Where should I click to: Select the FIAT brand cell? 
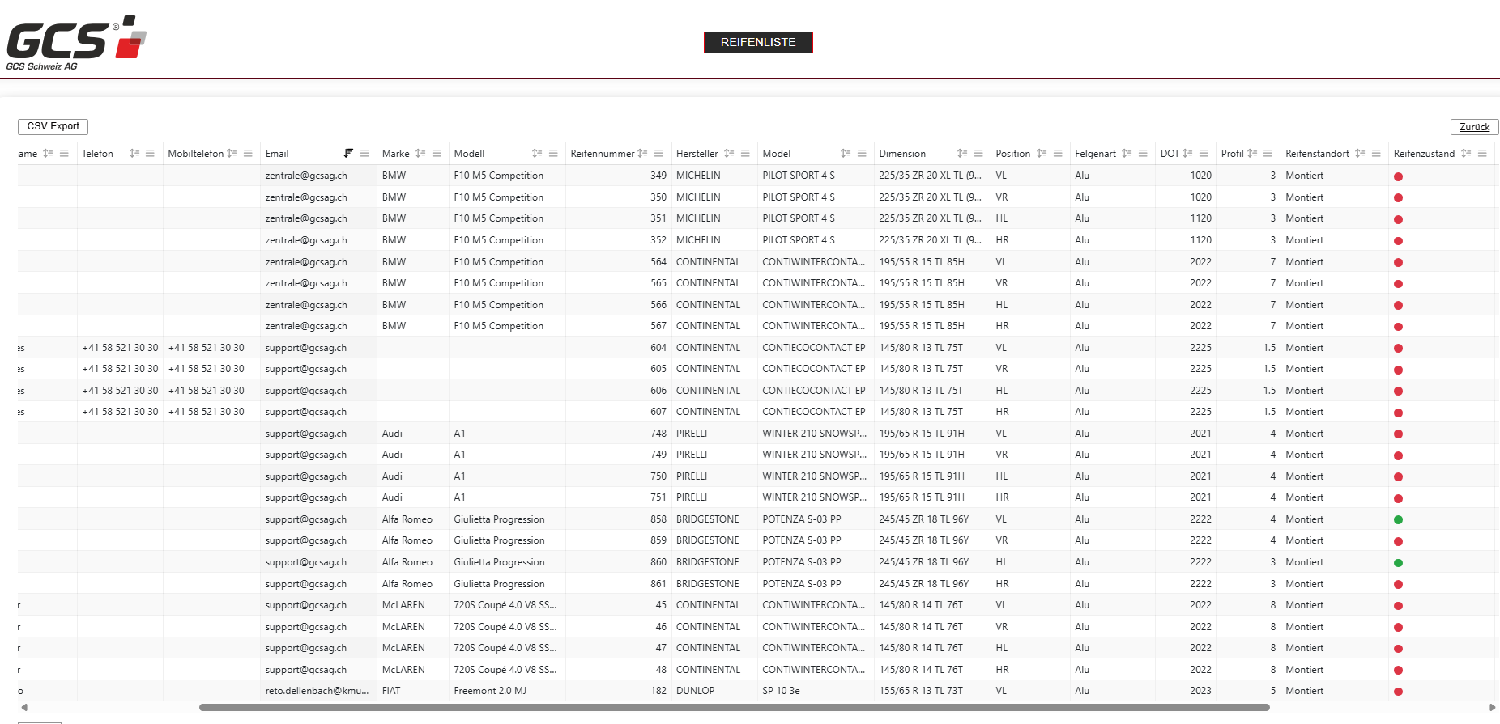point(413,691)
